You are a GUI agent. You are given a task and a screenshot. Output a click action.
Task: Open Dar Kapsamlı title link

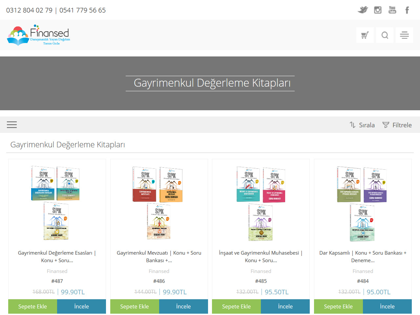[x=363, y=257]
